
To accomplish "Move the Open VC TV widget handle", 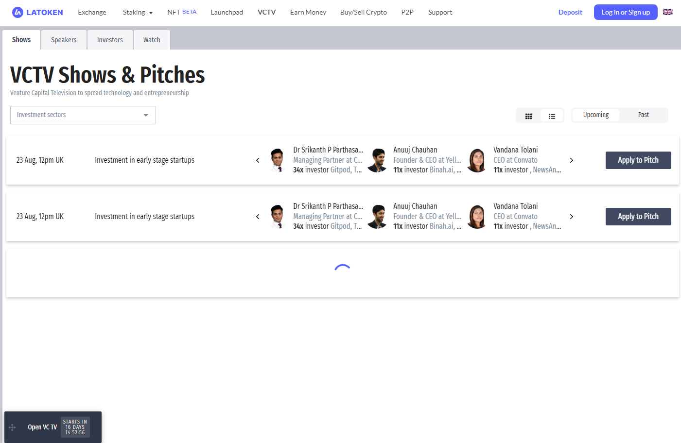I will pyautogui.click(x=13, y=427).
